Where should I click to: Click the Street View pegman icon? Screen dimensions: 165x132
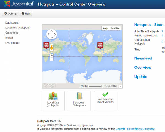click(51, 48)
